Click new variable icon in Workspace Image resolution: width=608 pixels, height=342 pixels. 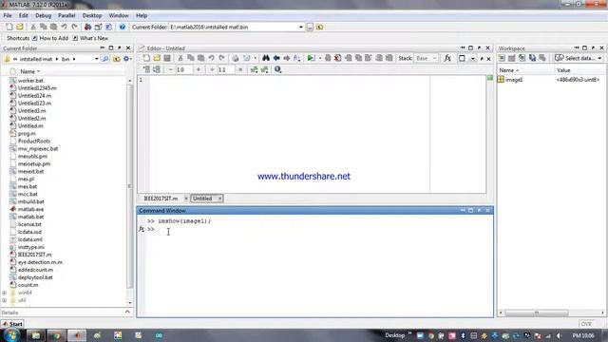coord(502,58)
